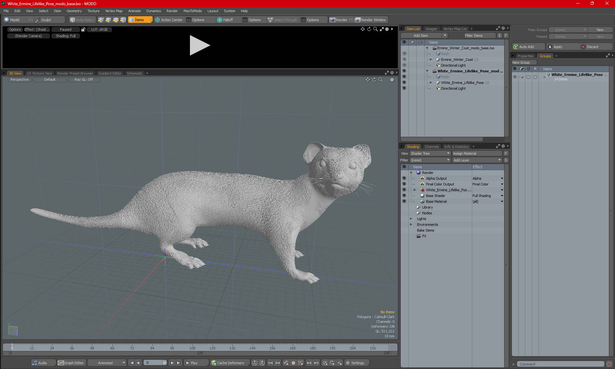The image size is (615, 369).
Task: Select the Materials selection mode icon
Action: [123, 20]
